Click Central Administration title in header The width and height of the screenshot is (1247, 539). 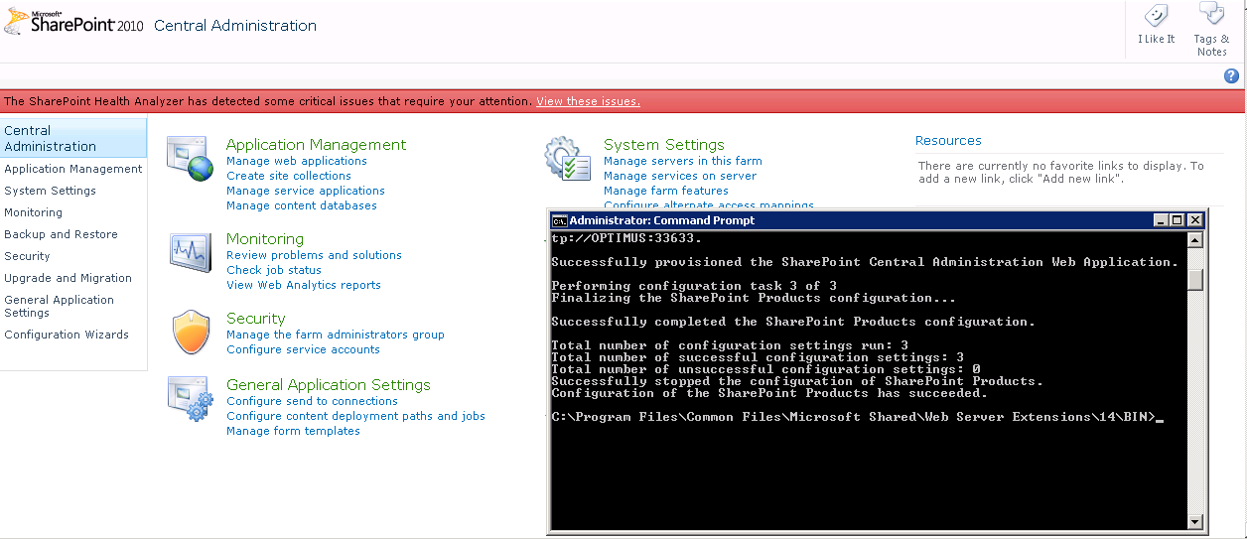point(235,26)
